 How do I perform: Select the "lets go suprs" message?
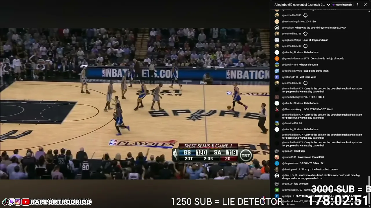coord(301,184)
